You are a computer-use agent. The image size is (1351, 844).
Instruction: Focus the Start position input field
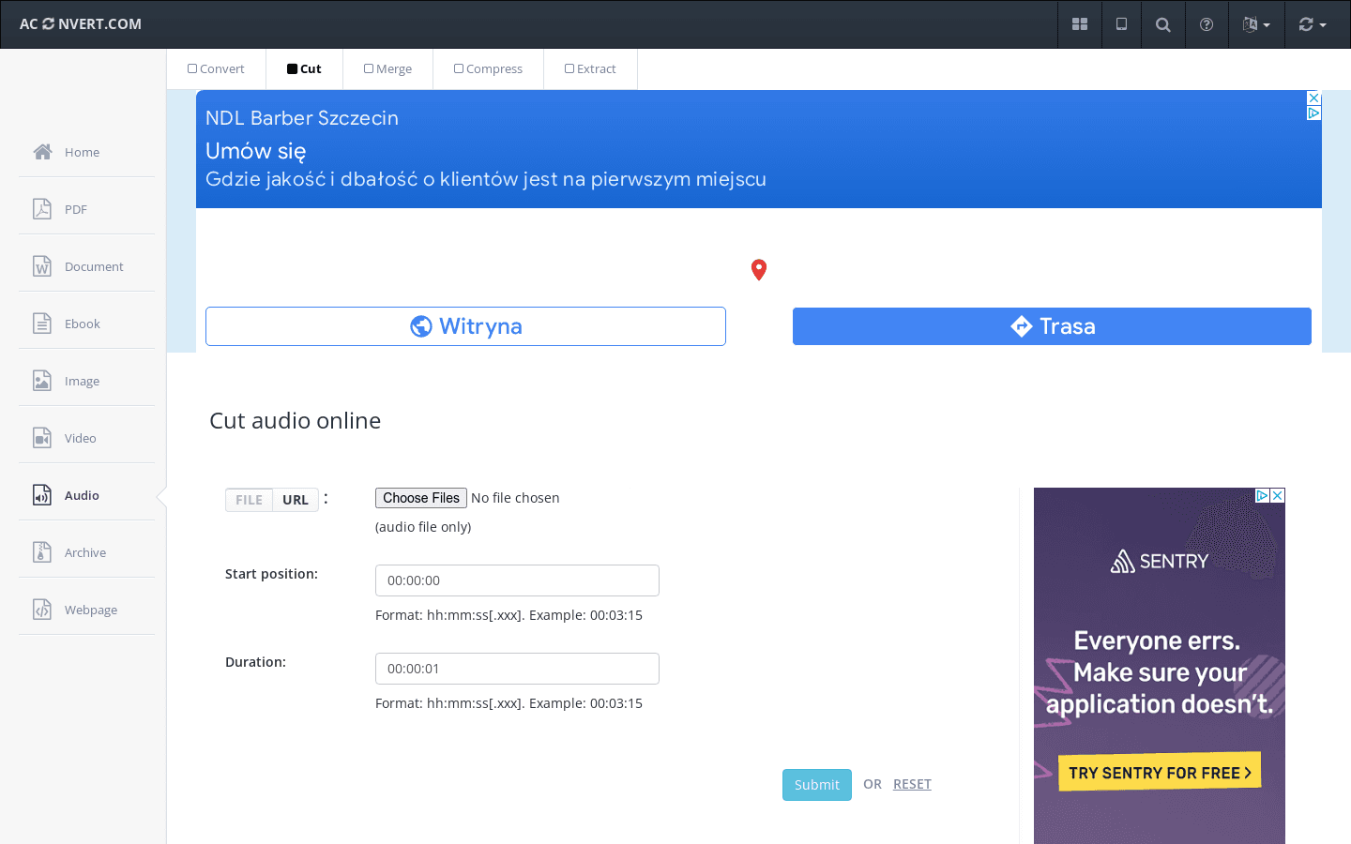[517, 580]
